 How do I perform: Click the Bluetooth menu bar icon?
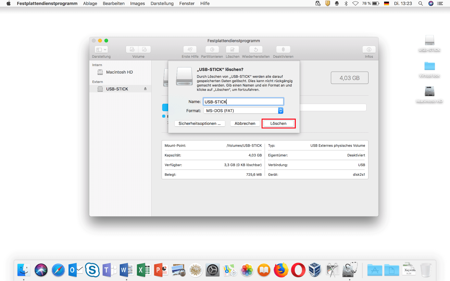tap(346, 4)
